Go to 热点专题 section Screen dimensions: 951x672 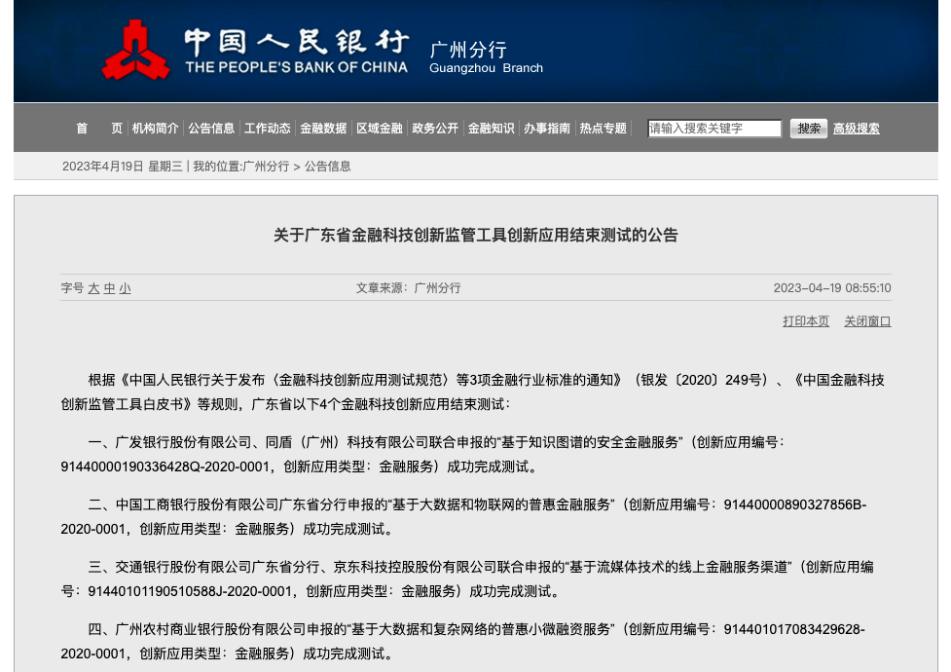pos(604,129)
